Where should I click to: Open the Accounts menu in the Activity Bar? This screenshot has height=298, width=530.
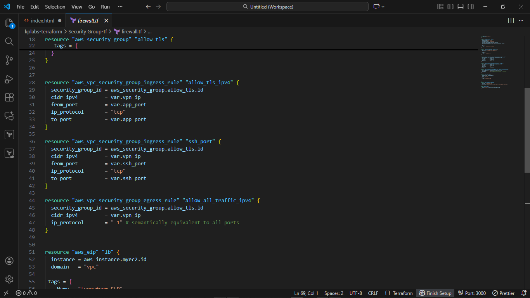coord(9,261)
